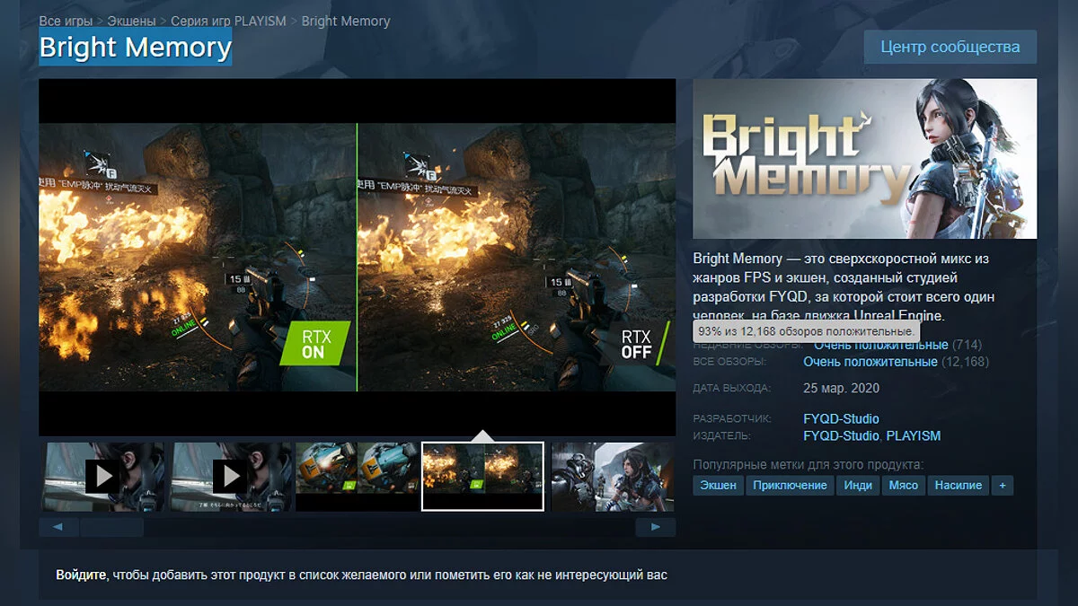Select the Экшен tag
Viewport: 1078px width, 606px height.
click(719, 485)
